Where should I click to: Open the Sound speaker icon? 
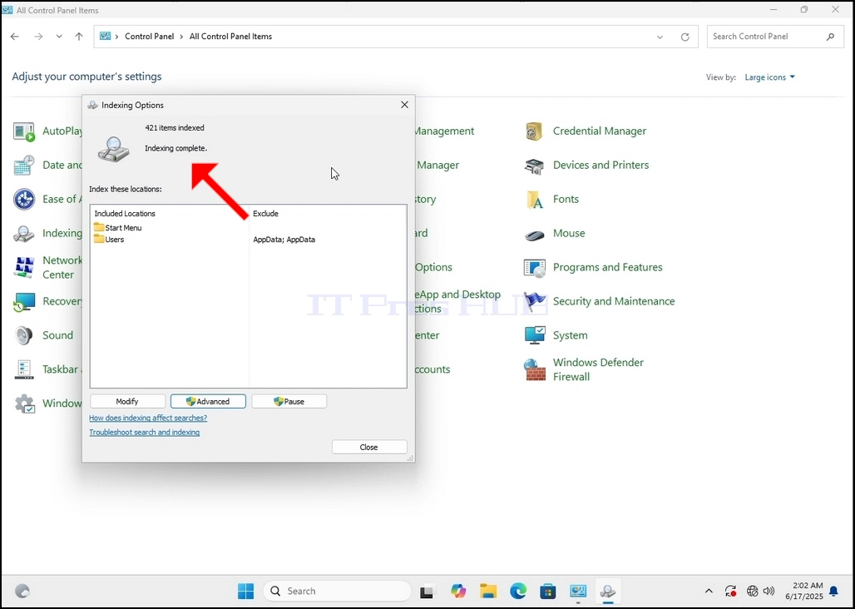coord(24,335)
